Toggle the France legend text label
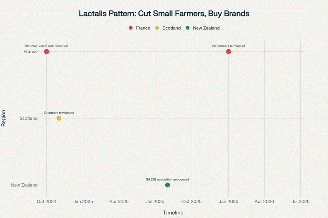Screen dimensions: 328x218 click(143, 28)
